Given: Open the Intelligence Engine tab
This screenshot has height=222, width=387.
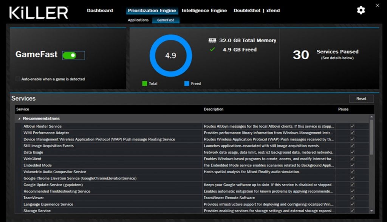Looking at the screenshot, I should click(204, 11).
